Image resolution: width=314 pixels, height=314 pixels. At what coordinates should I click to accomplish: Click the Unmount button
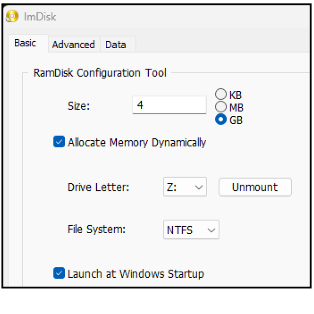[255, 187]
